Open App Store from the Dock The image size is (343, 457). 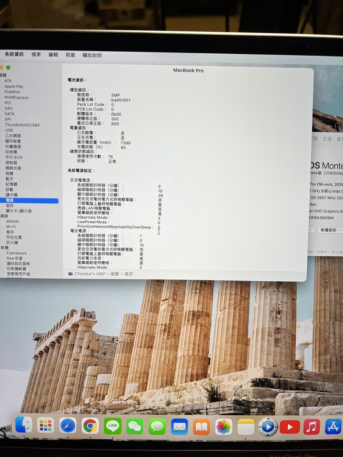(x=333, y=427)
